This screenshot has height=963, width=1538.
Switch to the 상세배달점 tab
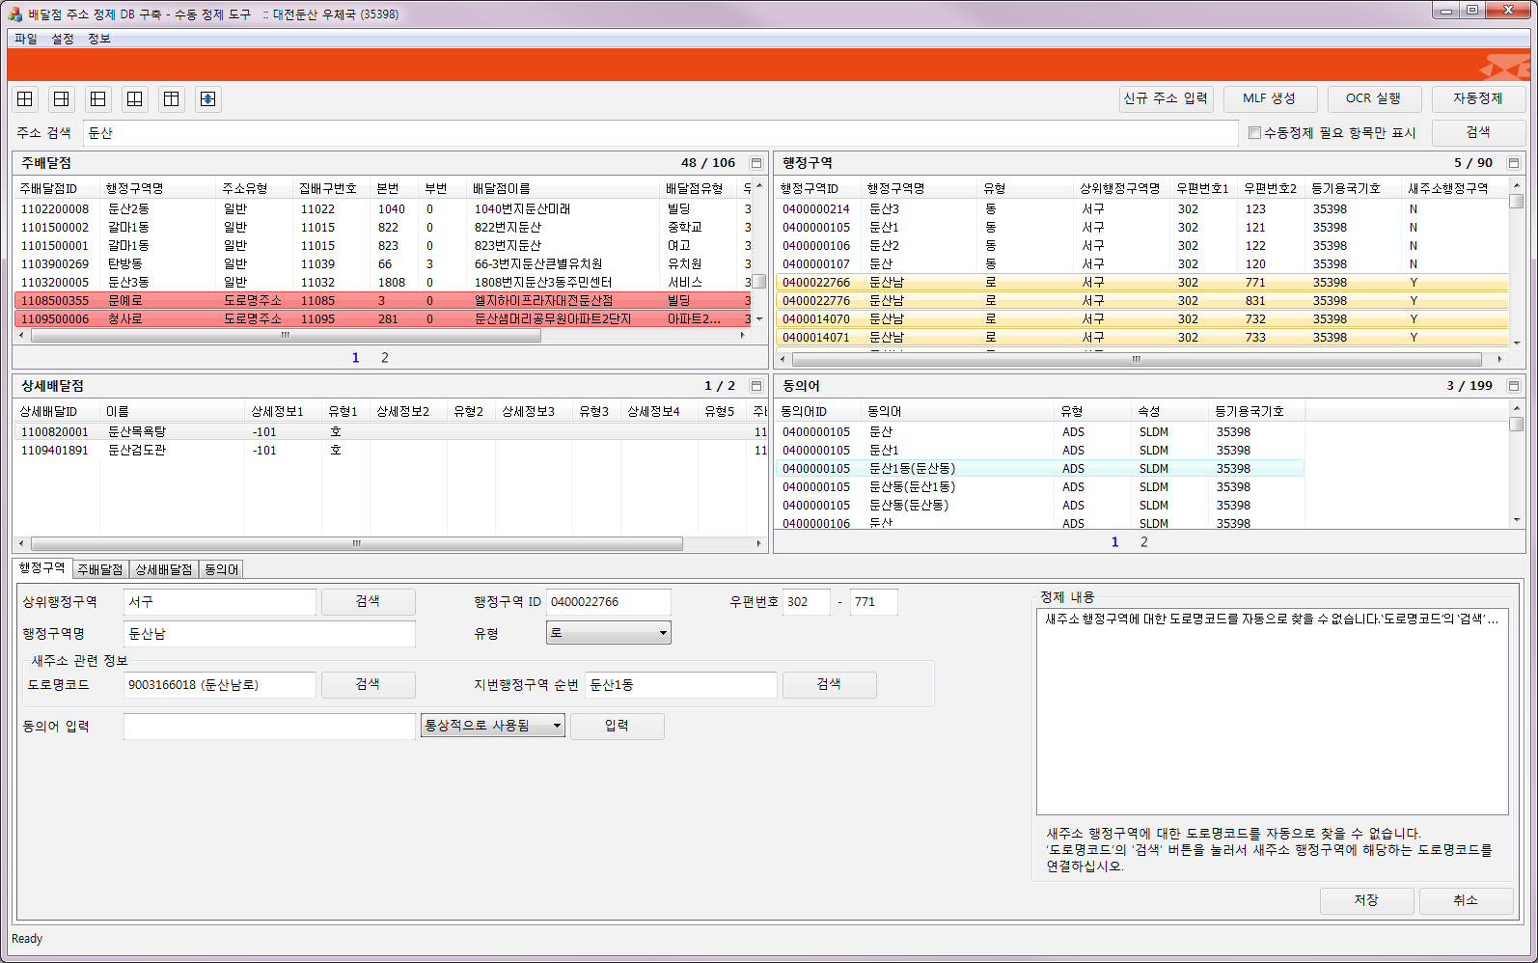[163, 569]
